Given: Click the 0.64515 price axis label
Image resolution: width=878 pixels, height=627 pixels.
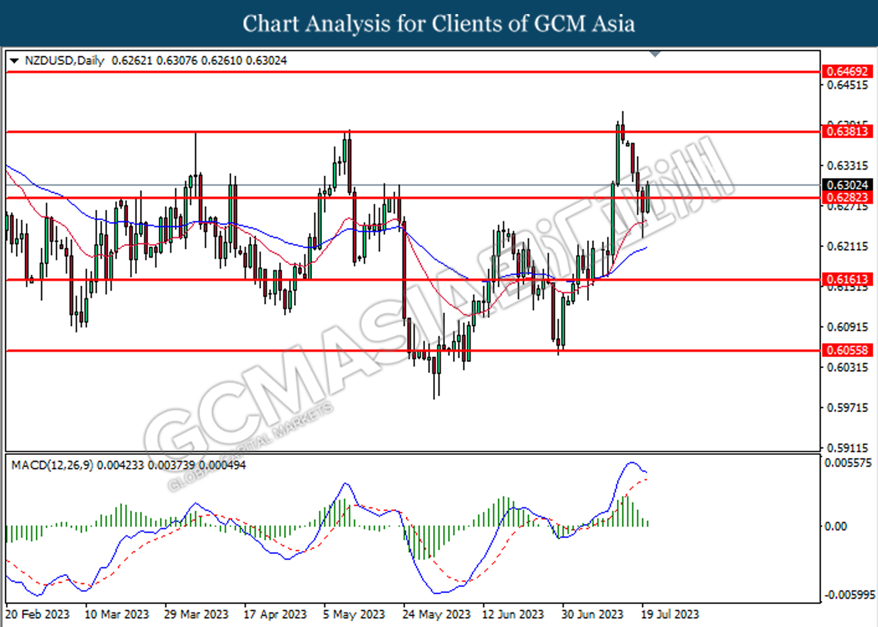Looking at the screenshot, I should coord(848,85).
